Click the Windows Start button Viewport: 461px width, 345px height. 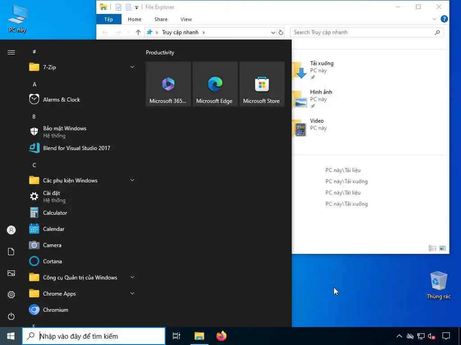coord(11,336)
